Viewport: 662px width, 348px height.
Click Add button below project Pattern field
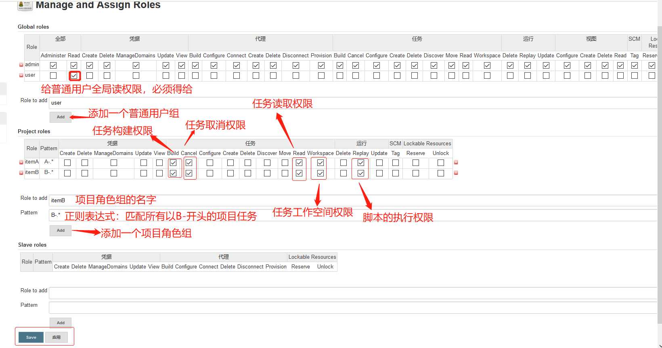coord(61,231)
